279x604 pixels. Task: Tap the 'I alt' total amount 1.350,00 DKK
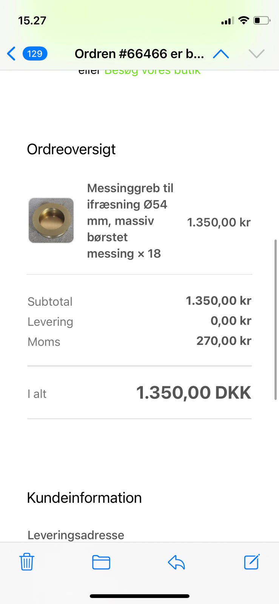(x=193, y=393)
